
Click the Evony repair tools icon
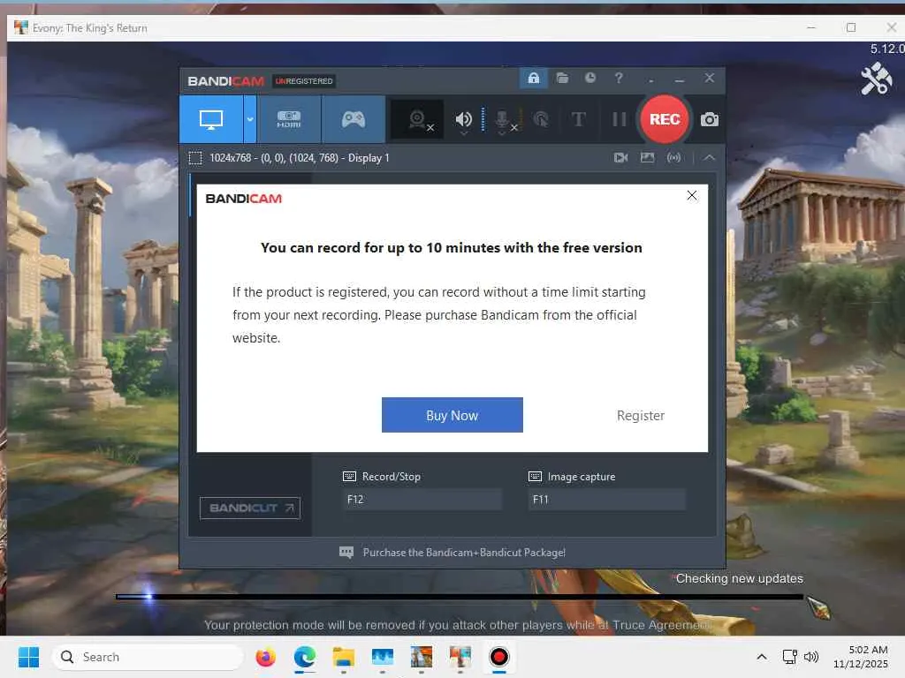877,79
